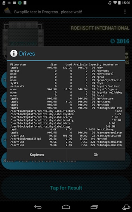
Task: Tap the © 2016 label
Action: [x=120, y=41]
